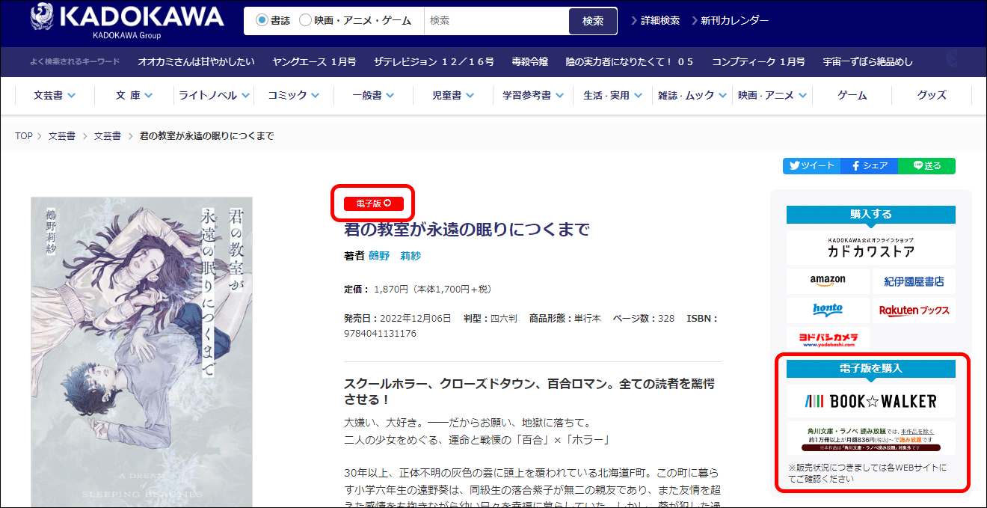
Task: Expand the 映画・アニメ category dropdown
Action: [x=772, y=95]
